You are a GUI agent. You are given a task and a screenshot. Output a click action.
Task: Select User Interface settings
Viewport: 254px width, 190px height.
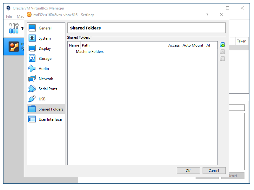tap(50, 119)
